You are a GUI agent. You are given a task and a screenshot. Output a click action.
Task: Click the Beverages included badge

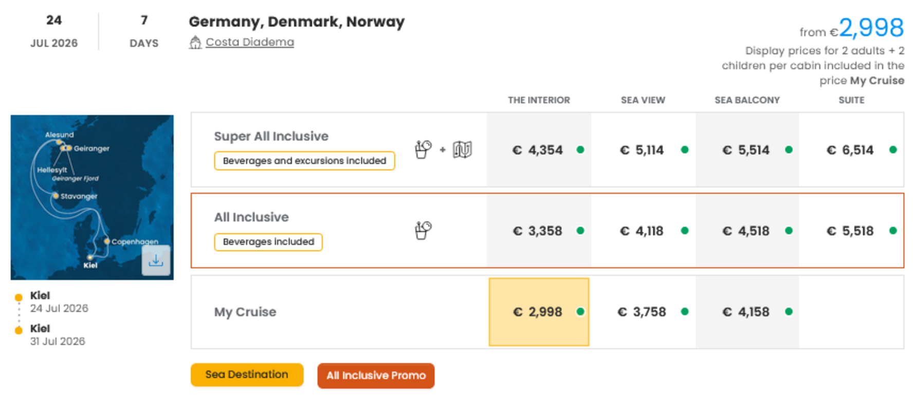(268, 242)
